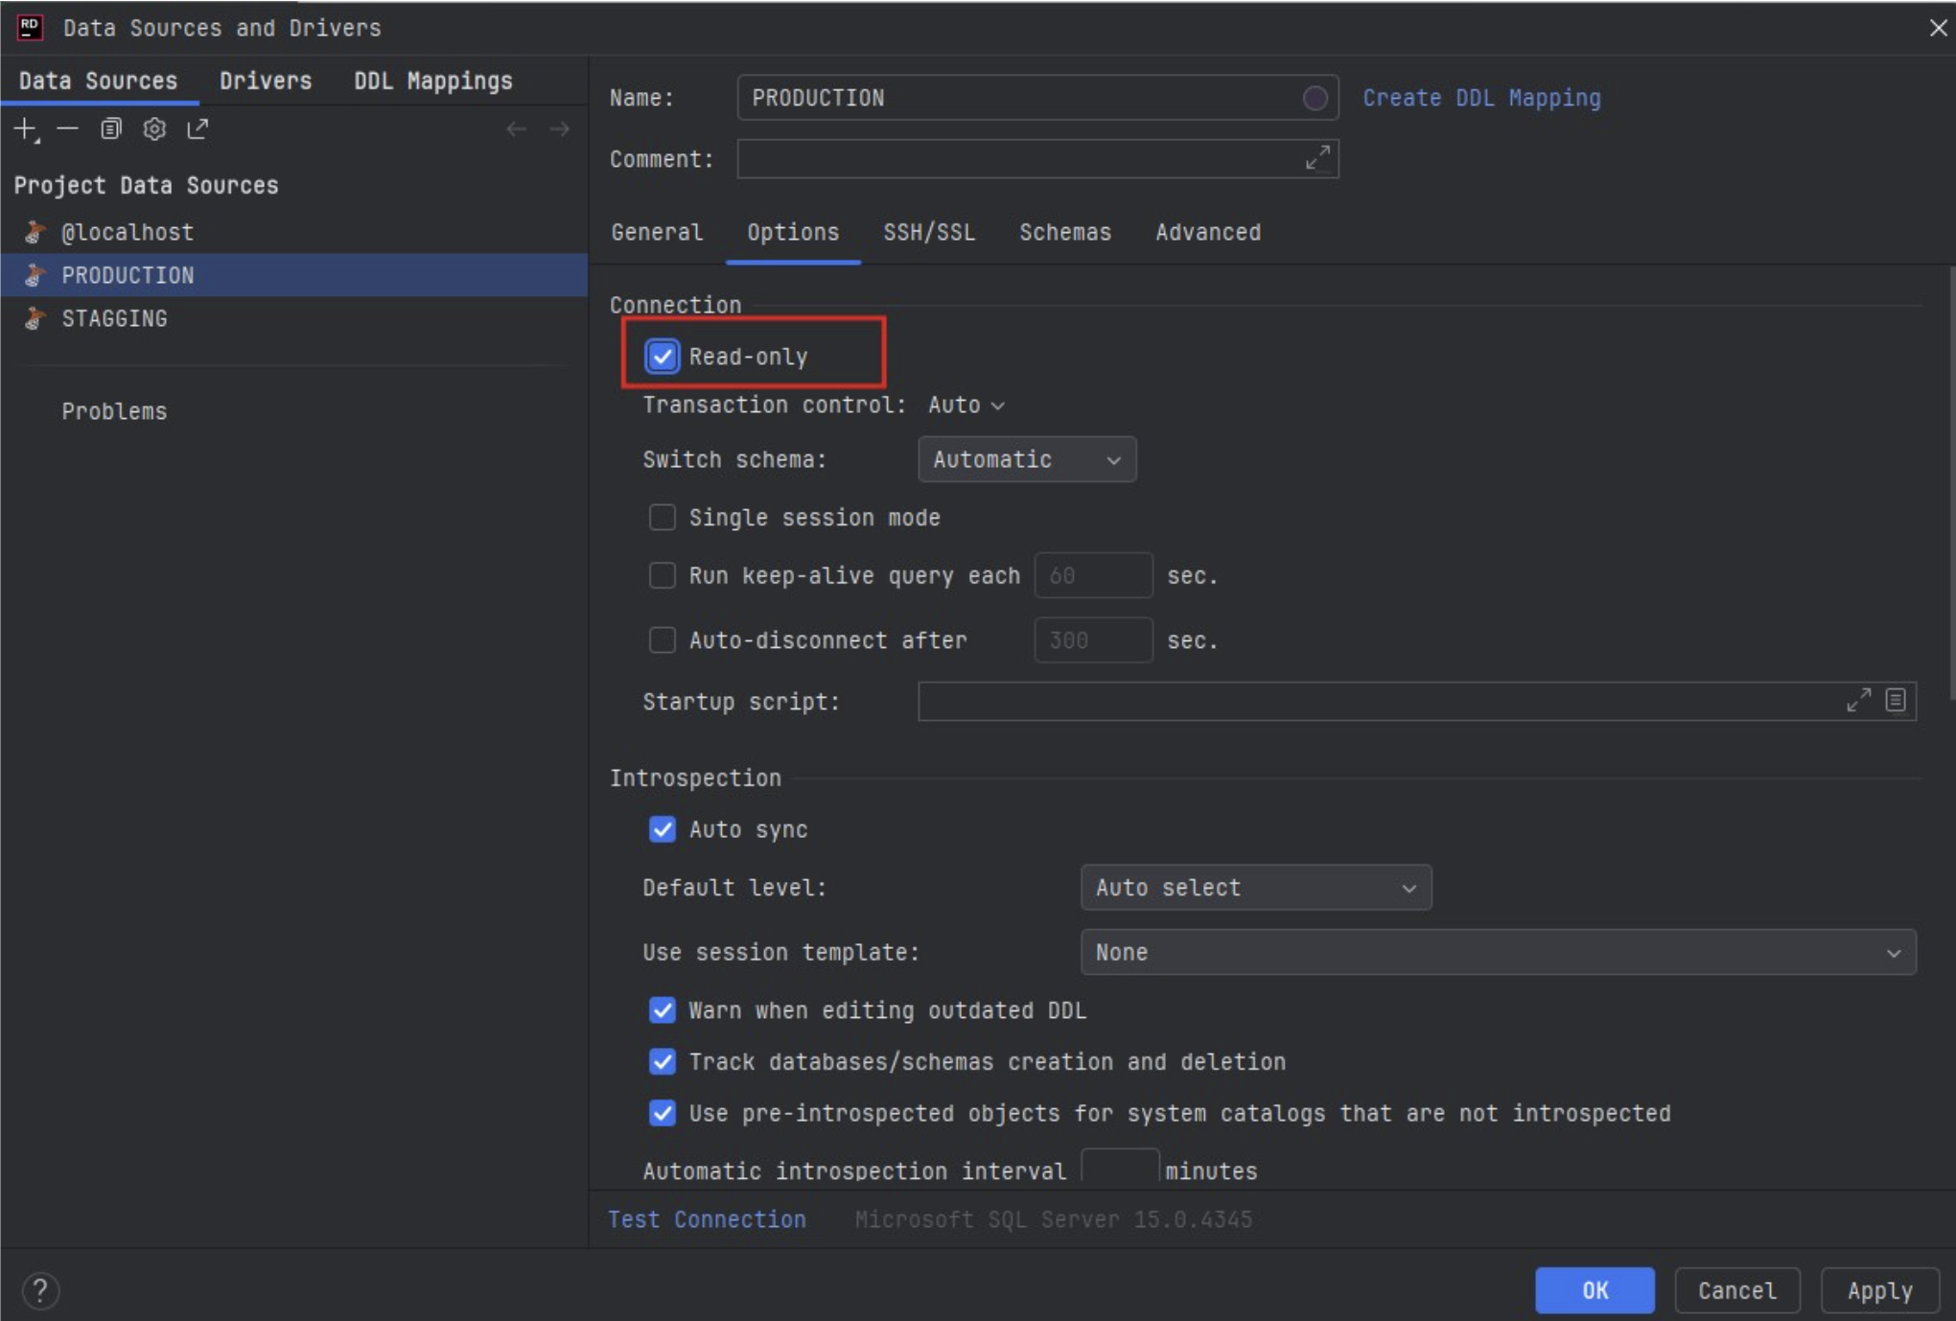Click the keep-alive seconds field showing 60
The height and width of the screenshot is (1321, 1956).
click(1093, 575)
